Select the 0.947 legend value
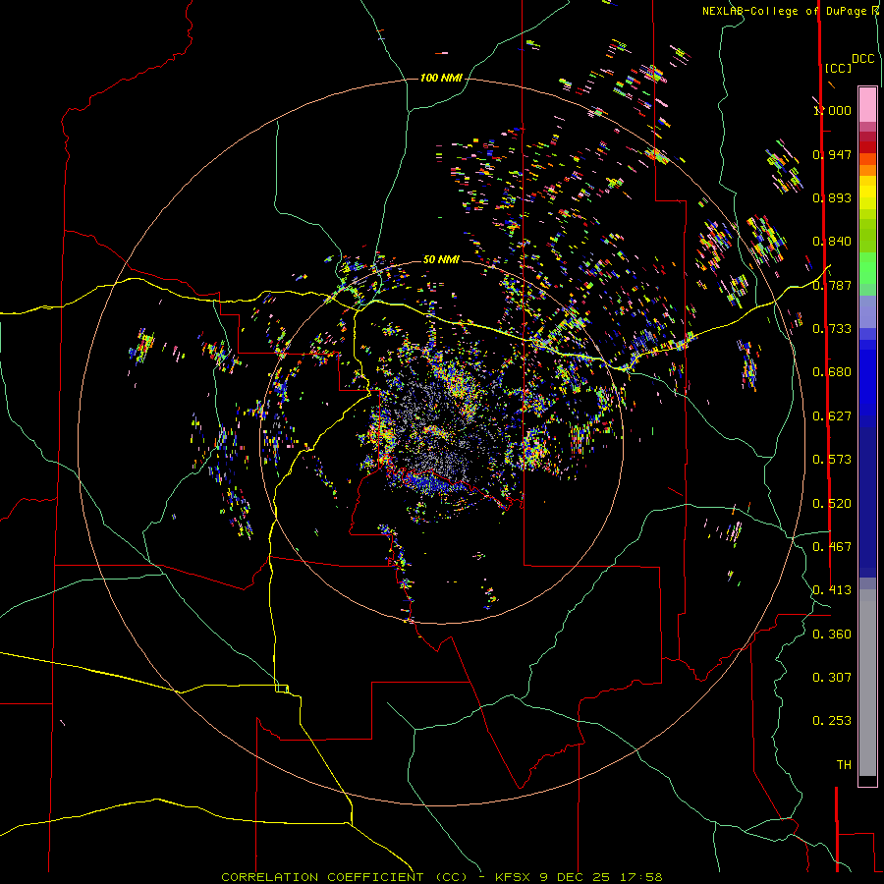The height and width of the screenshot is (884, 884). (832, 154)
